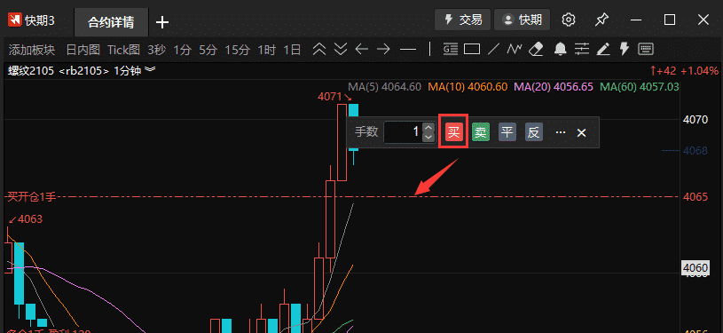Image resolution: width=723 pixels, height=333 pixels.
Task: Open the price alert bell icon
Action: 561,49
